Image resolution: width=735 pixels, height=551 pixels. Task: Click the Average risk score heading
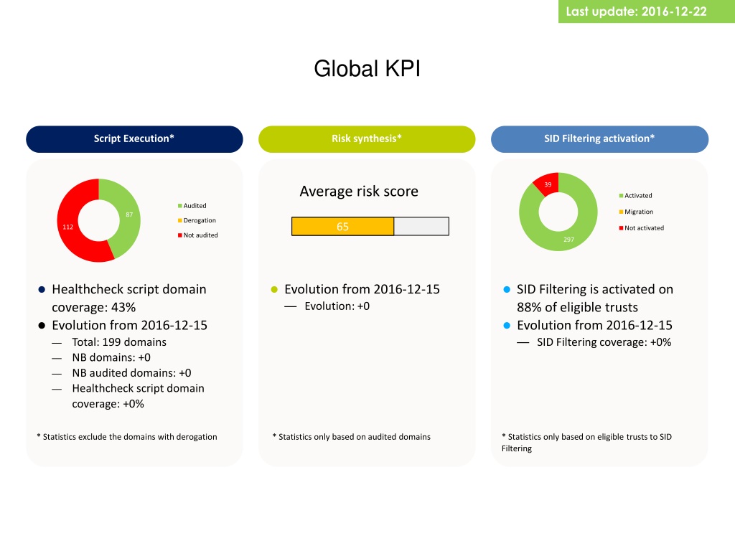(359, 191)
